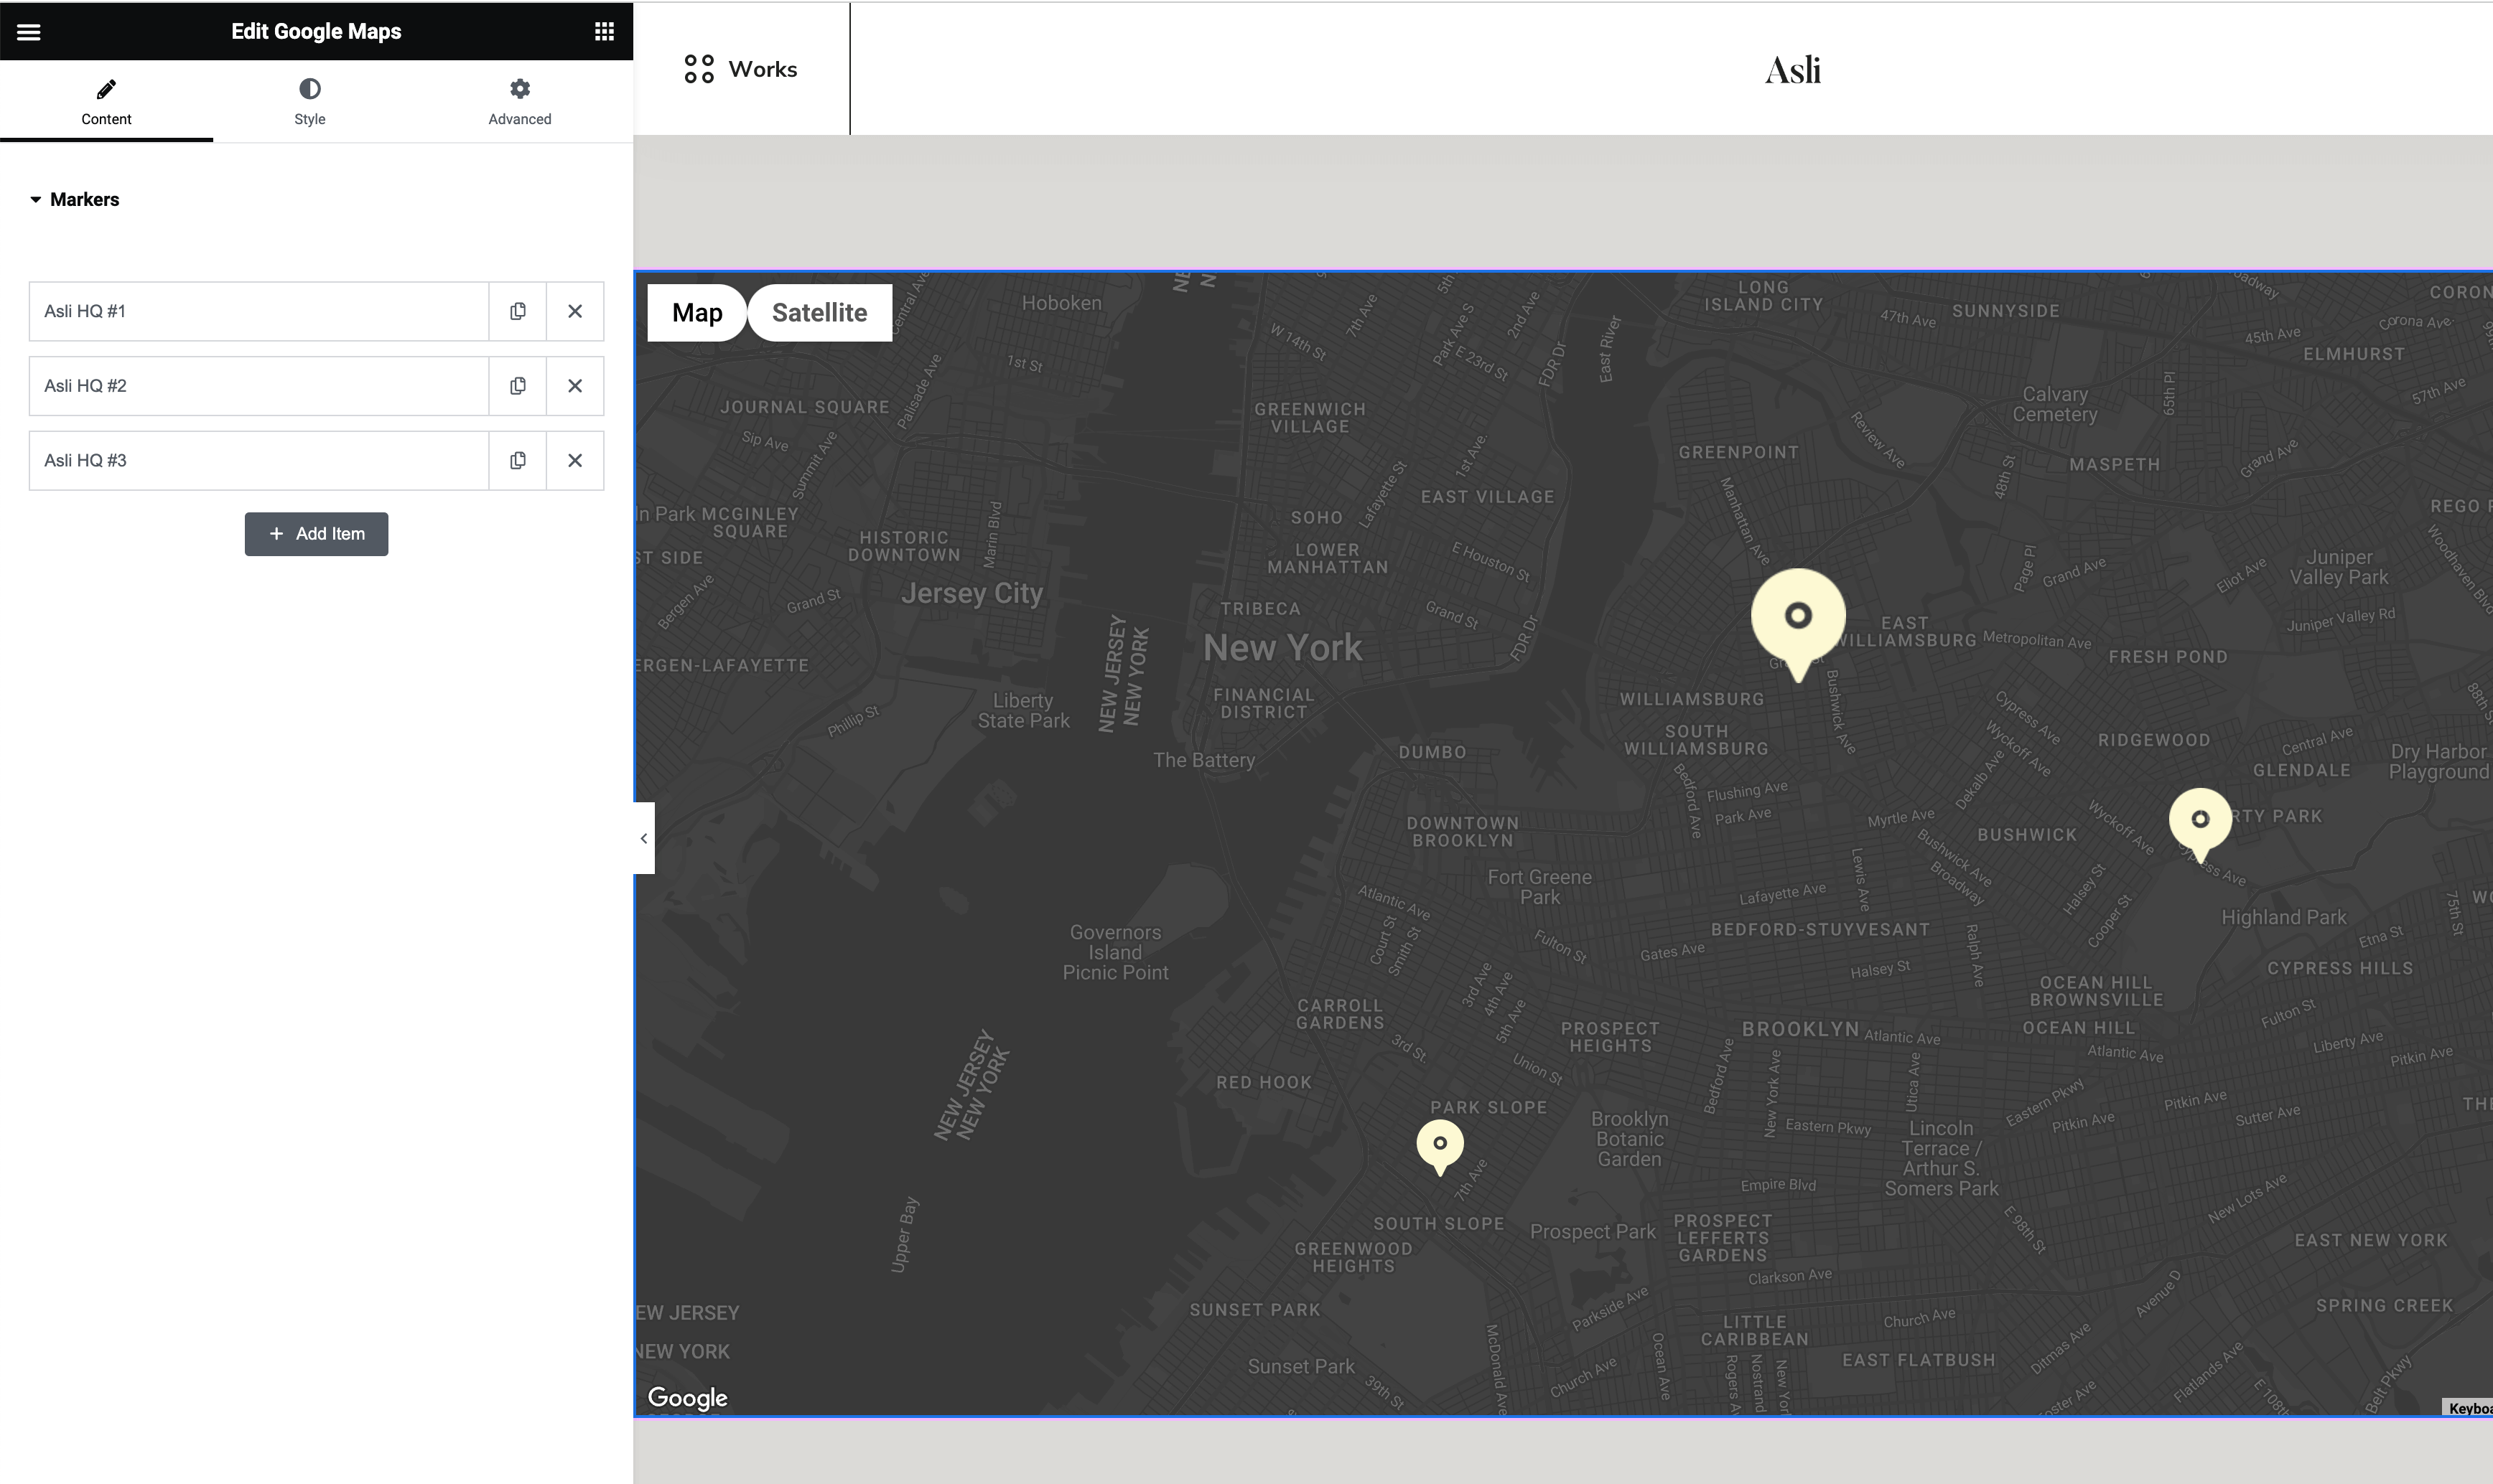
Task: Hide the editor panel with collapse arrow
Action: tap(644, 838)
